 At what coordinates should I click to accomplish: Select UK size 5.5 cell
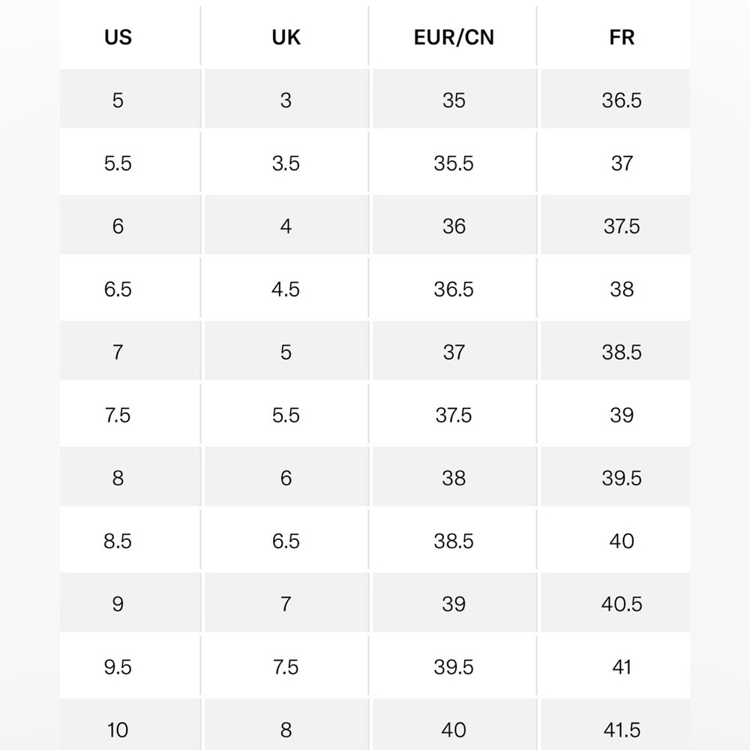point(286,414)
